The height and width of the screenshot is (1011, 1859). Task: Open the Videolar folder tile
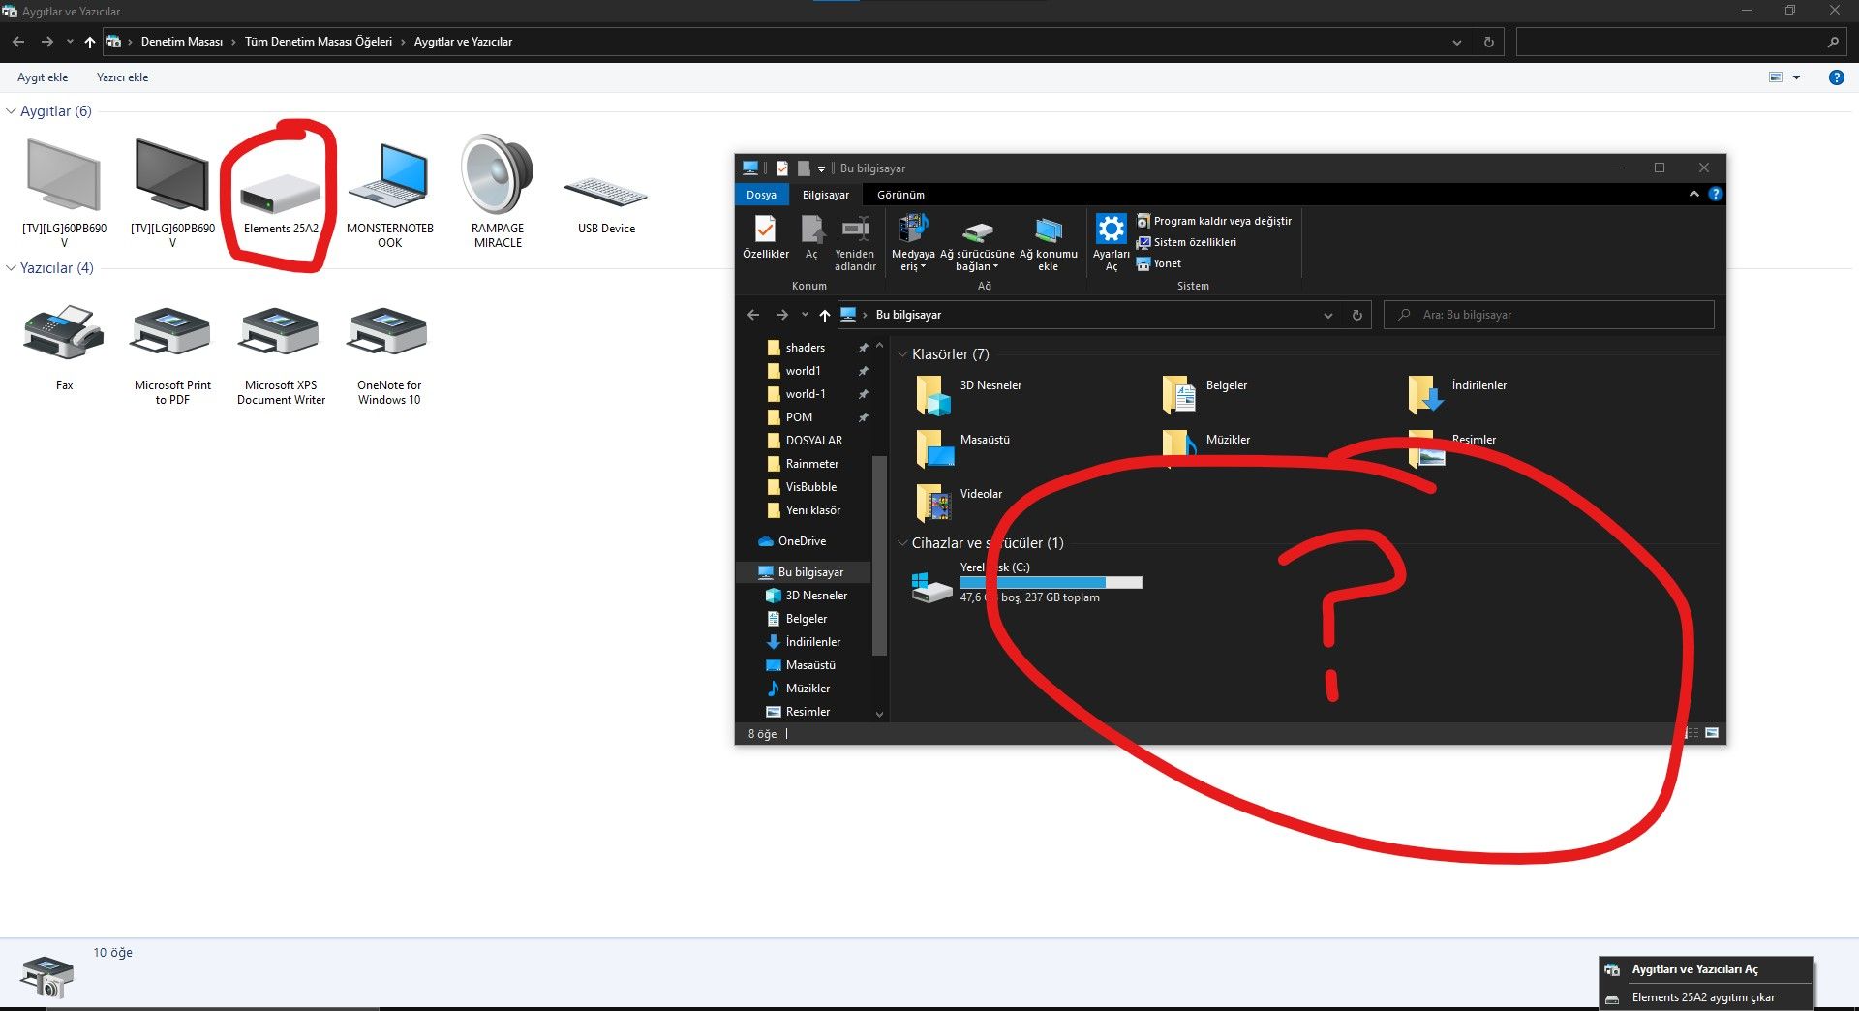point(960,504)
